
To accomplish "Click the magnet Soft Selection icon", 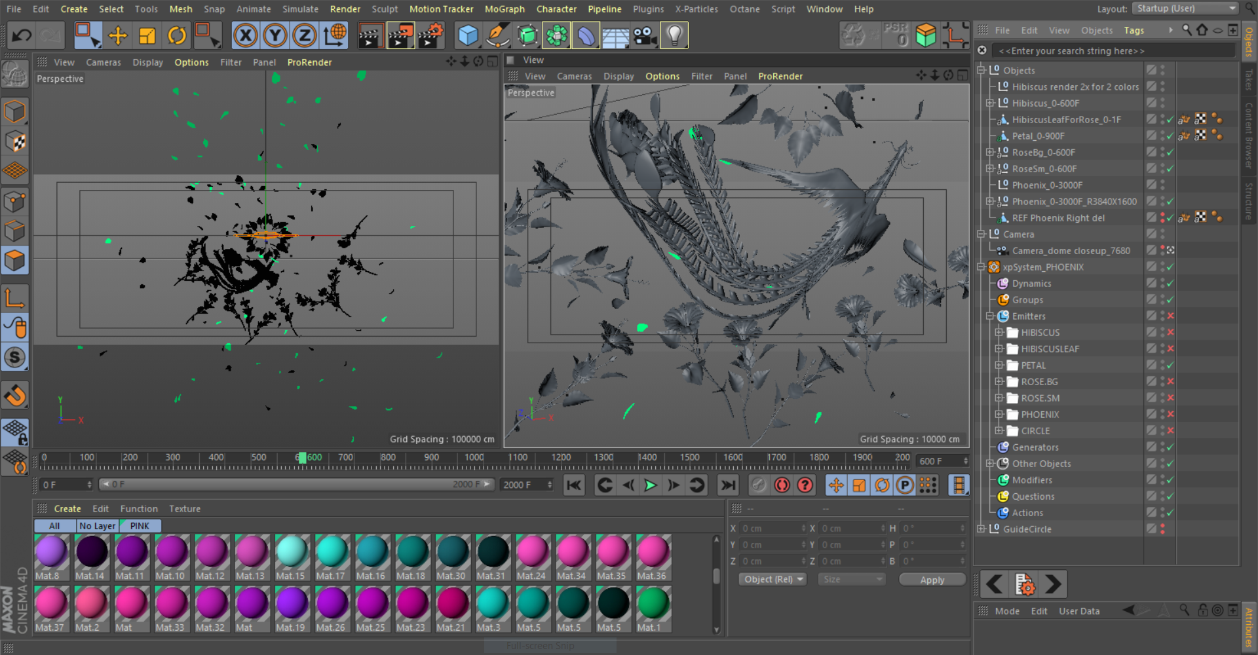I will (x=14, y=395).
